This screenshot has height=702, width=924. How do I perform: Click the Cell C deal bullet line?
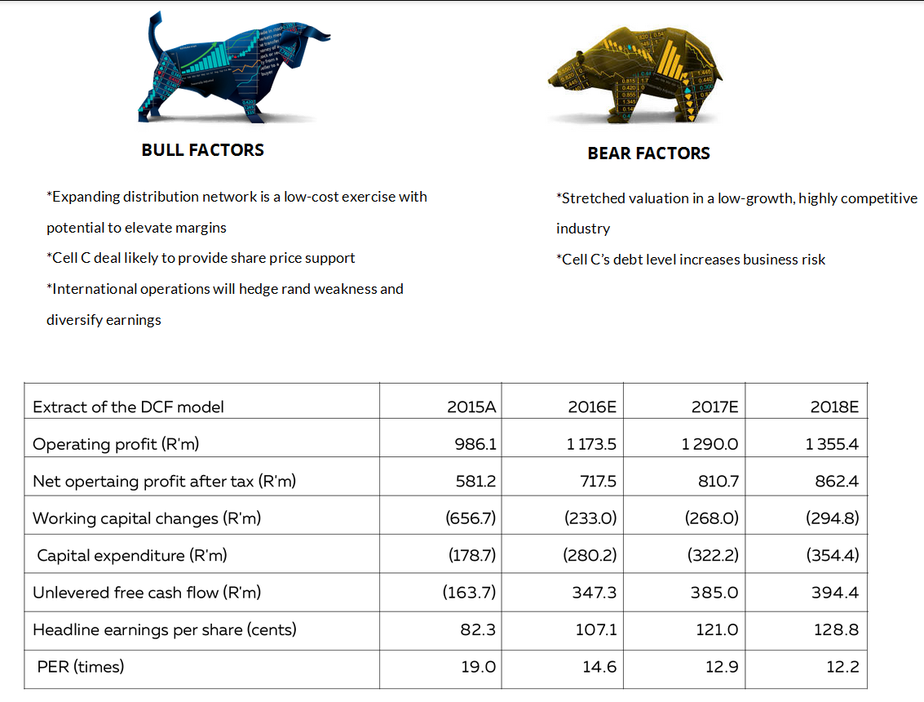click(x=201, y=258)
